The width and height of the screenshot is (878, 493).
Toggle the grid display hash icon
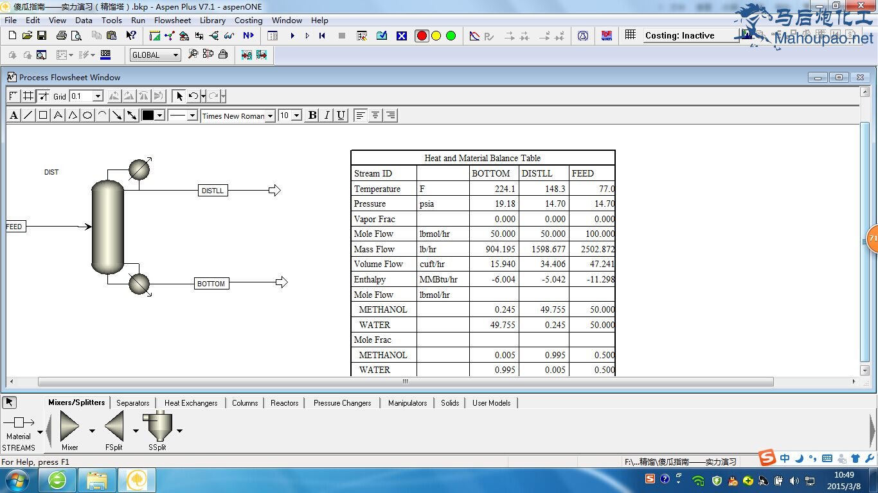[x=28, y=96]
